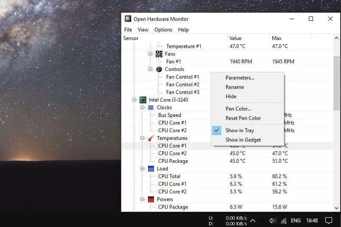Choose Parameters... from the context menu
The height and width of the screenshot is (227, 341).
coord(248,78)
